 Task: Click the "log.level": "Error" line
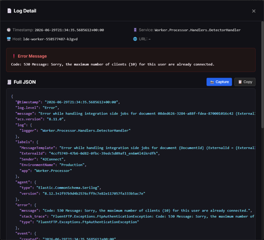coord(37,108)
